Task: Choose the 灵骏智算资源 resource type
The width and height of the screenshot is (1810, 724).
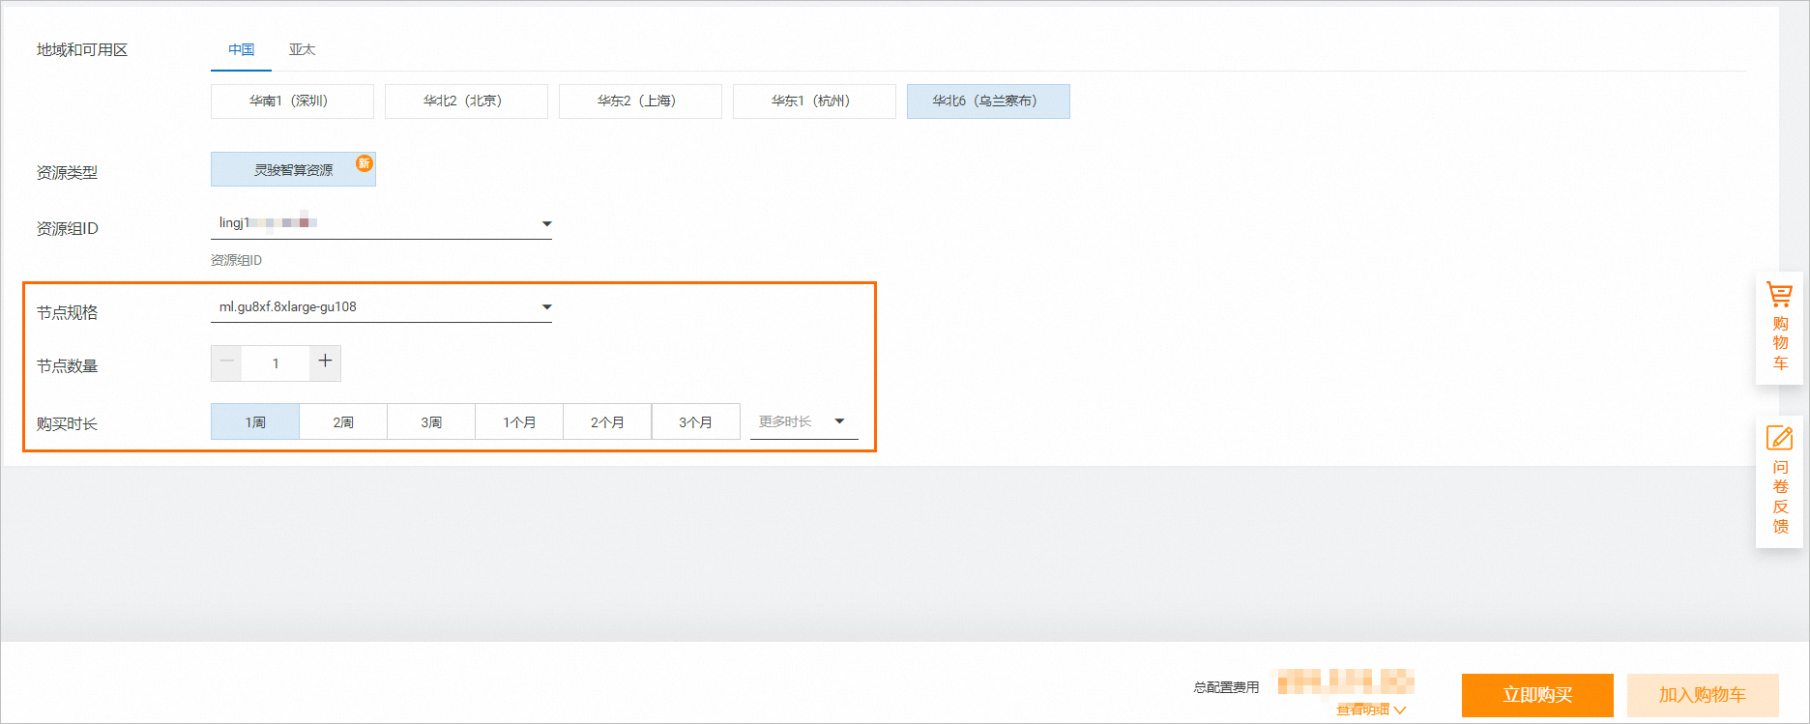Action: pyautogui.click(x=293, y=169)
